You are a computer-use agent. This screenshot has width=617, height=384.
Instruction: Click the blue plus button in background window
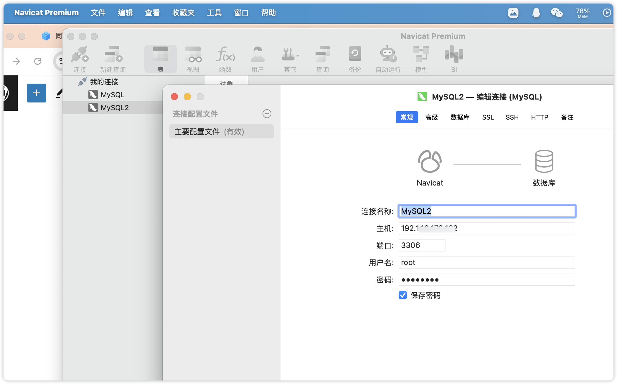click(x=36, y=93)
